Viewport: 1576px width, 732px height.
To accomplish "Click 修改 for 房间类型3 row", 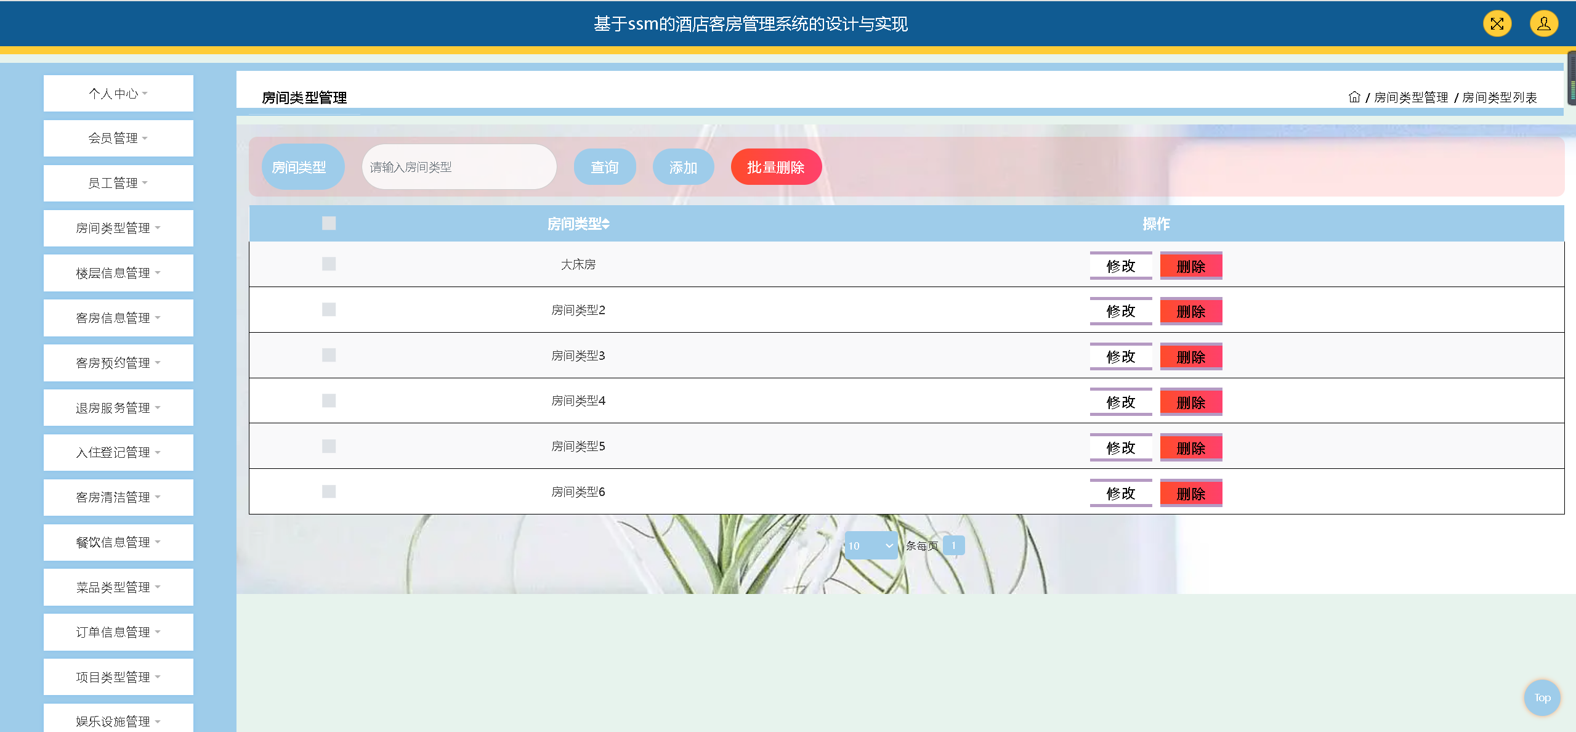I will (x=1120, y=357).
